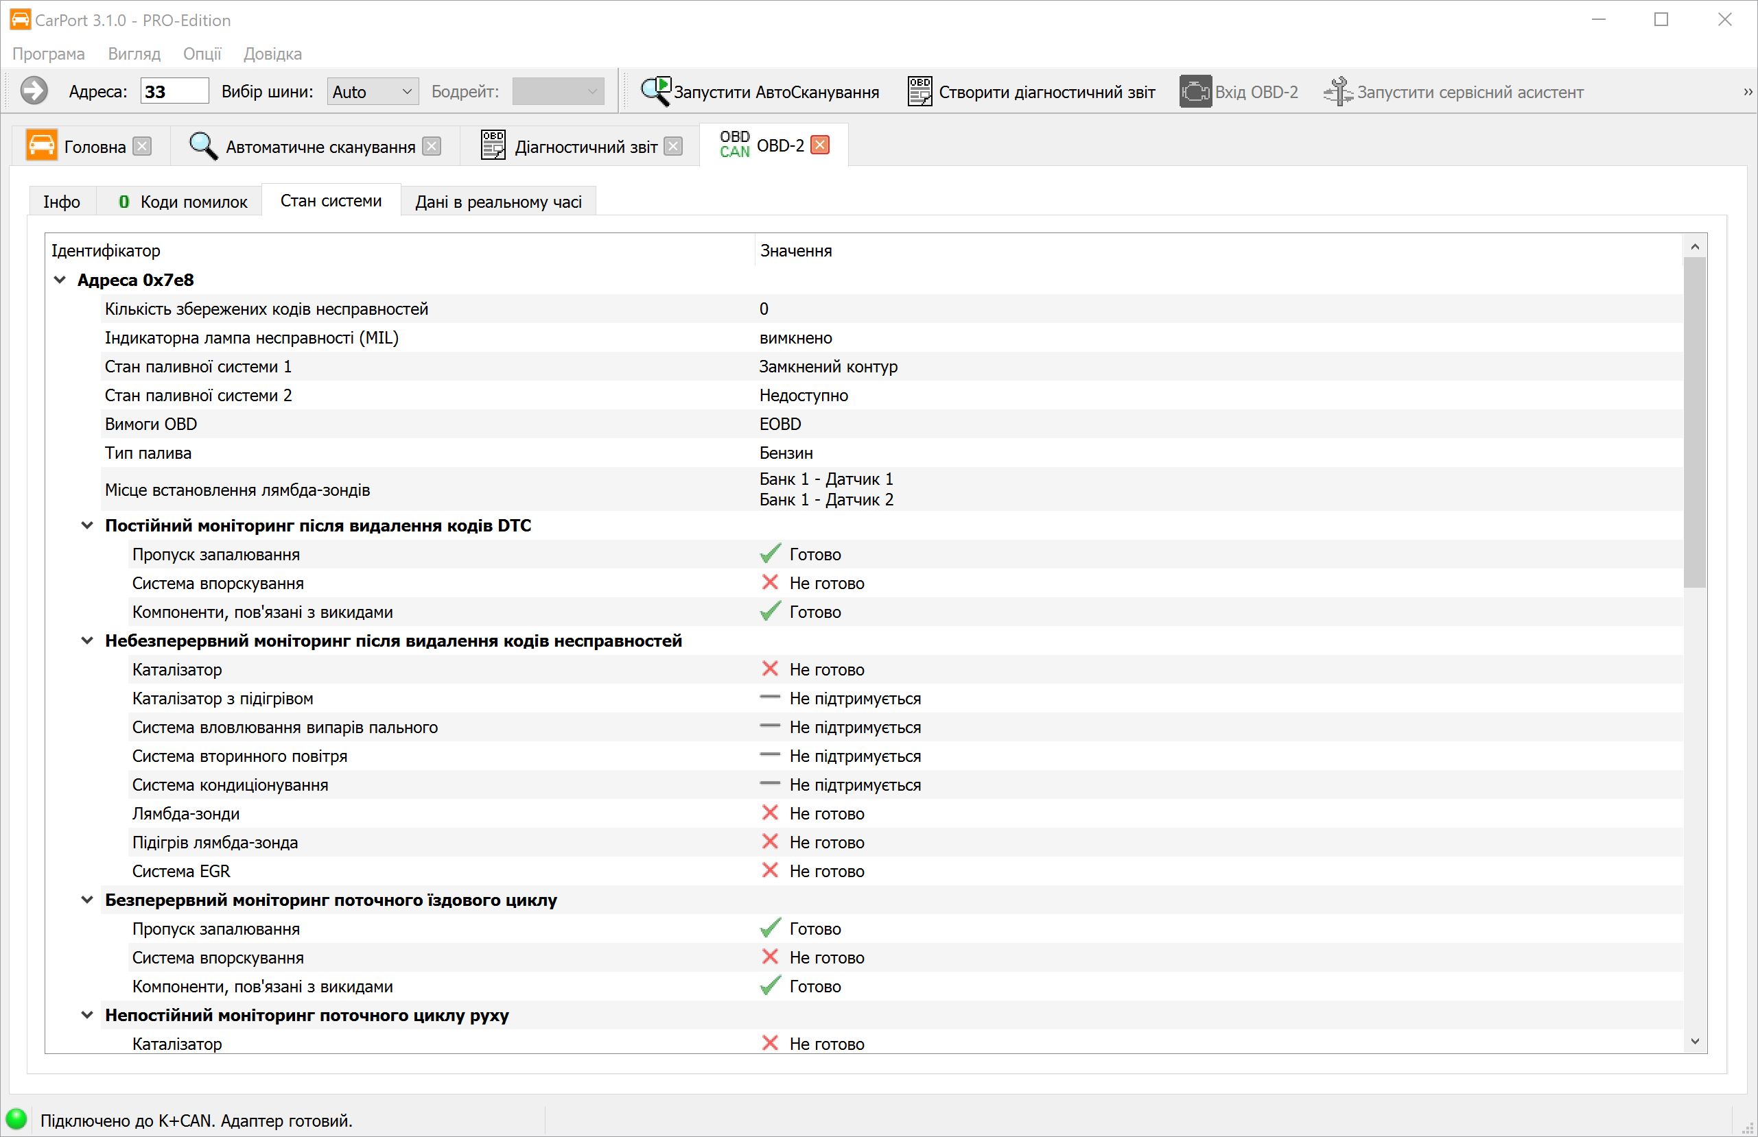Close the OBD-2 tab with red X
The height and width of the screenshot is (1137, 1758).
click(x=820, y=145)
